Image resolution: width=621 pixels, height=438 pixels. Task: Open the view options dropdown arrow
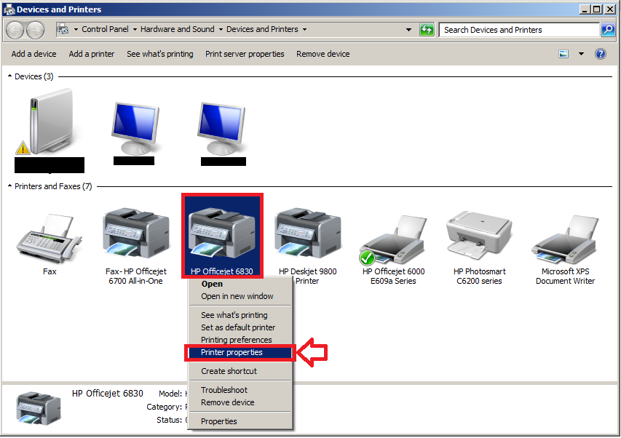(x=581, y=54)
